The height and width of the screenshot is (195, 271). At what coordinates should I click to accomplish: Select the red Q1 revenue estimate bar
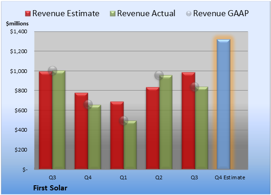(117, 135)
